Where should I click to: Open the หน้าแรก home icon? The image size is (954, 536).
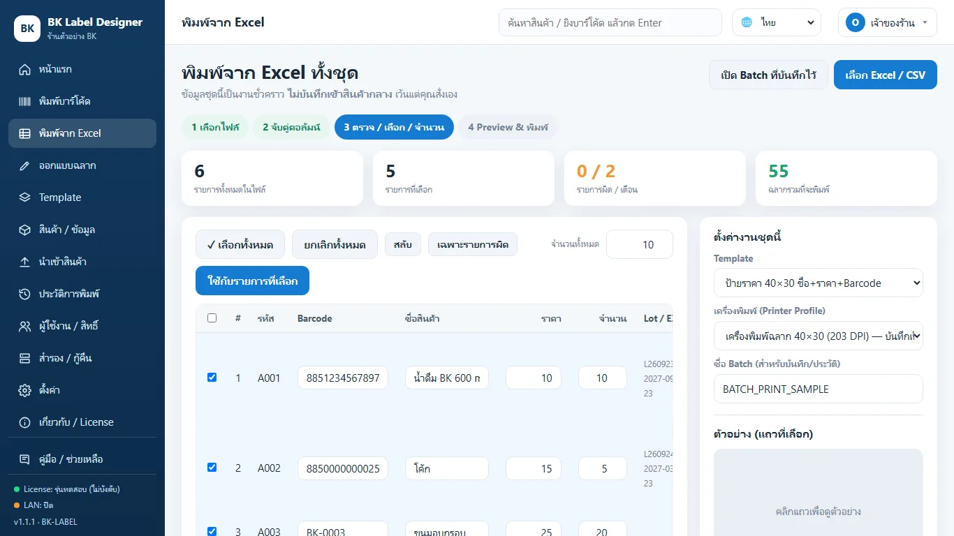pyautogui.click(x=25, y=69)
